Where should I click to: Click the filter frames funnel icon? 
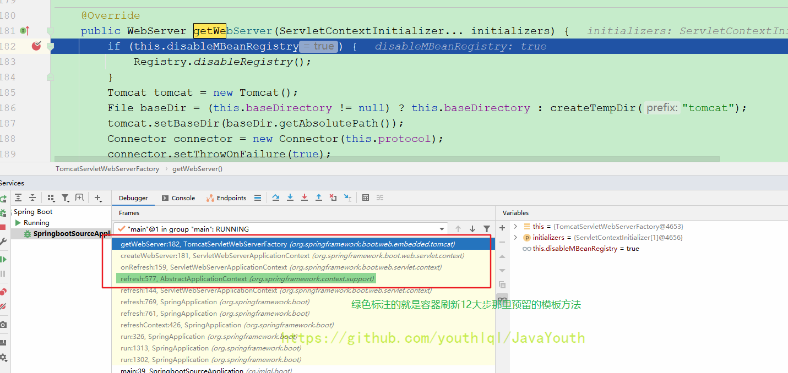click(487, 229)
